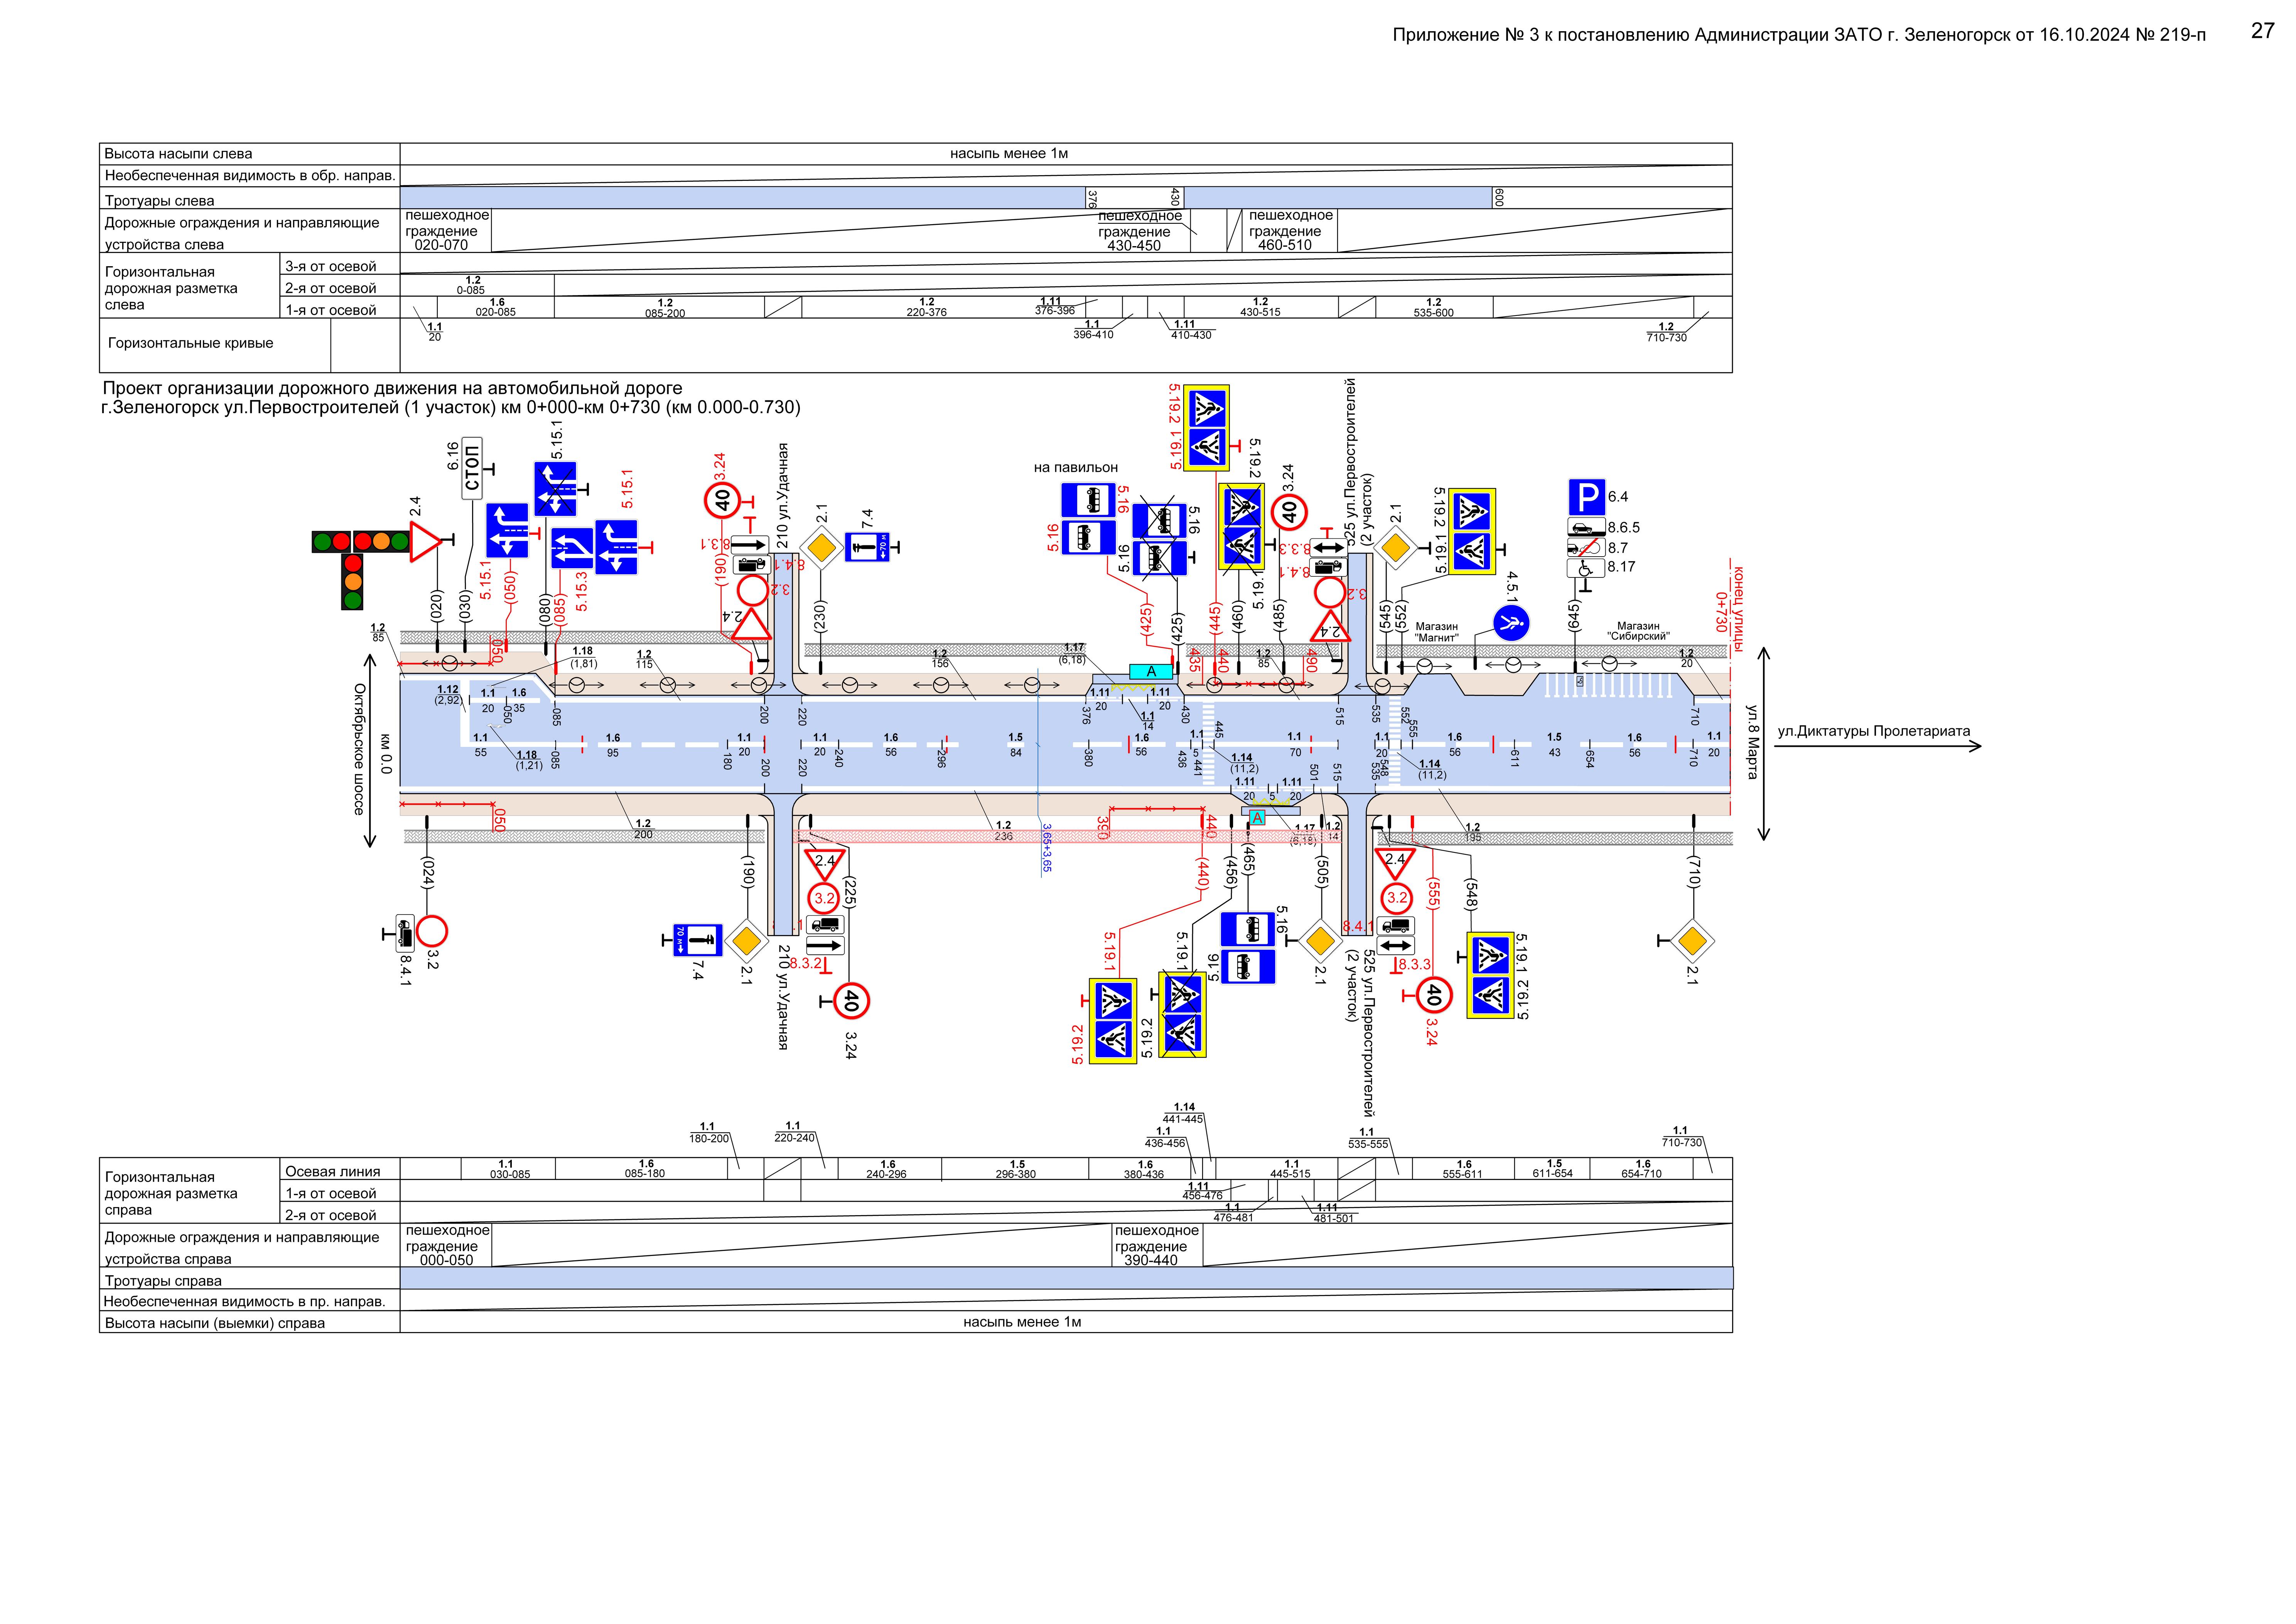
Task: Select the 'Приложение № 3' header line
Action: coord(1799,35)
